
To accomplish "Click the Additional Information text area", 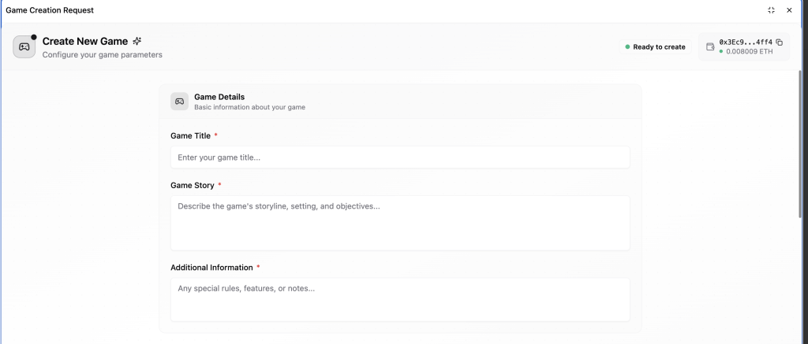I will point(400,299).
